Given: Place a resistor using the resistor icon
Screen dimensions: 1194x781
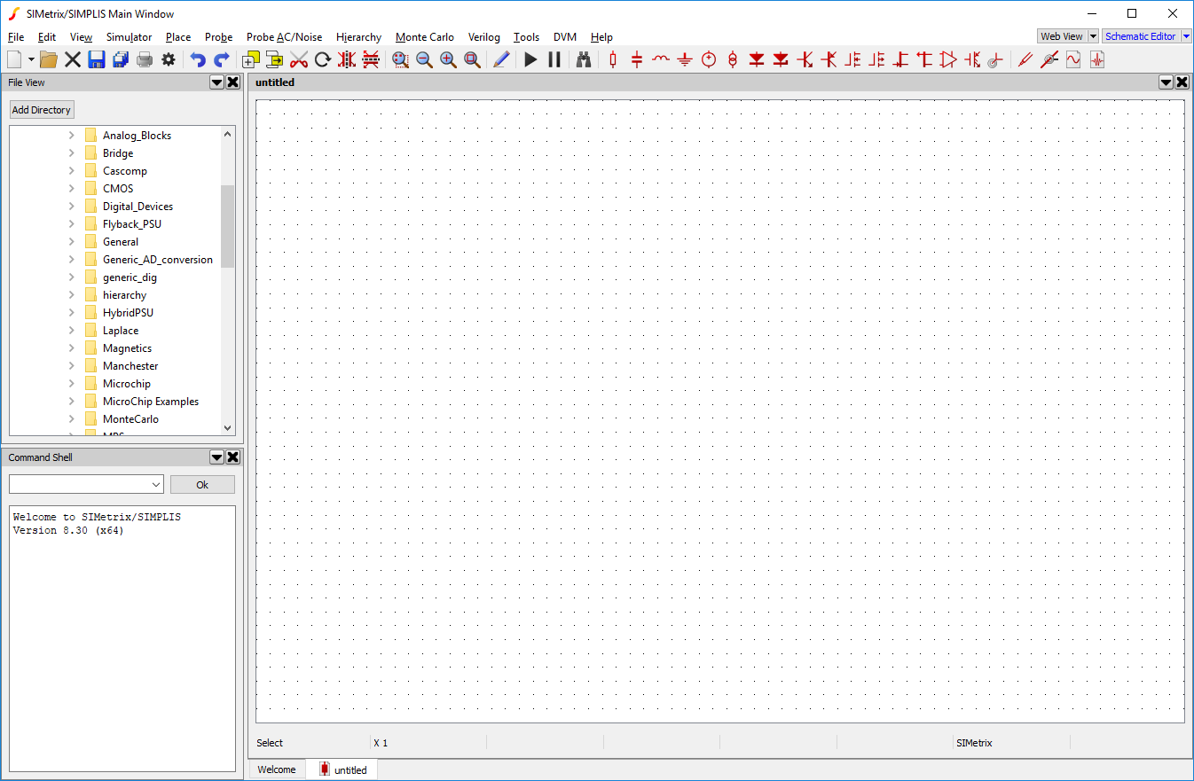Looking at the screenshot, I should tap(613, 59).
